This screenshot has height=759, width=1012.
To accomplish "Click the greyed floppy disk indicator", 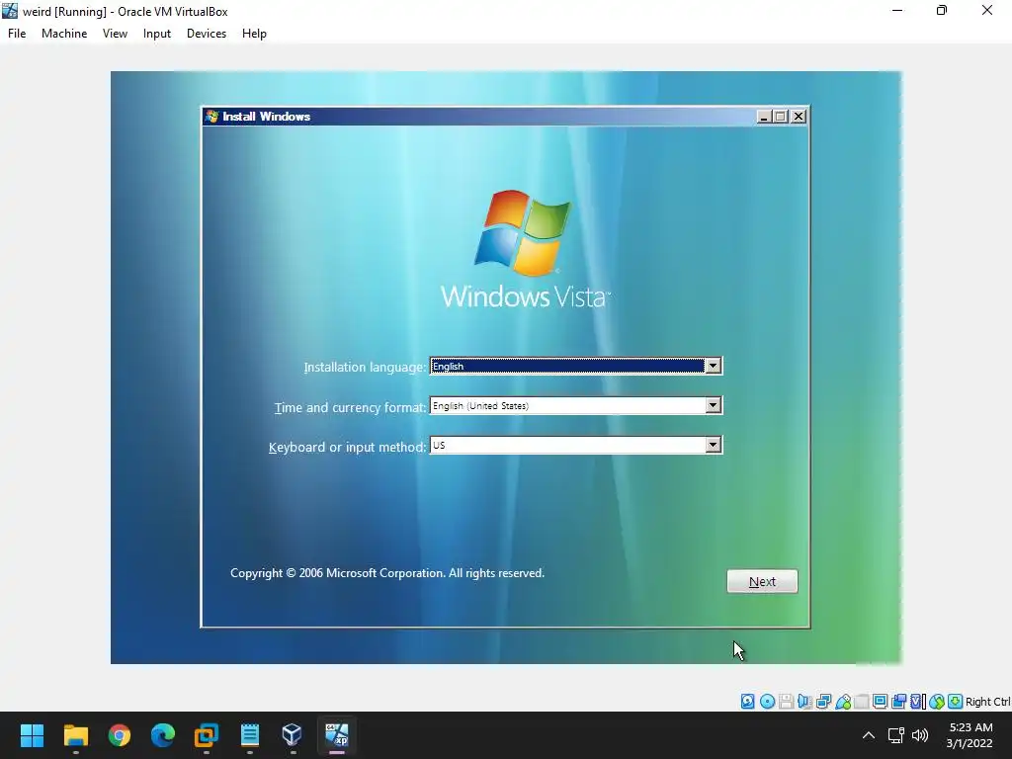I will 786,702.
